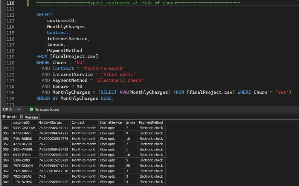This screenshot has width=299, height=186.
Task: Place cursor on 'Yes' string in subquery
Action: (282, 92)
